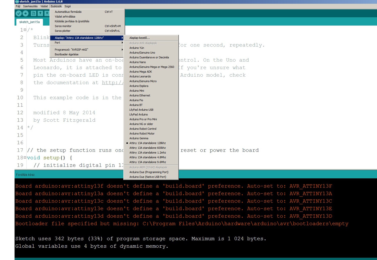Pick Arduino Ethernet from the board list
377x260 pixels.
(x=151, y=95)
